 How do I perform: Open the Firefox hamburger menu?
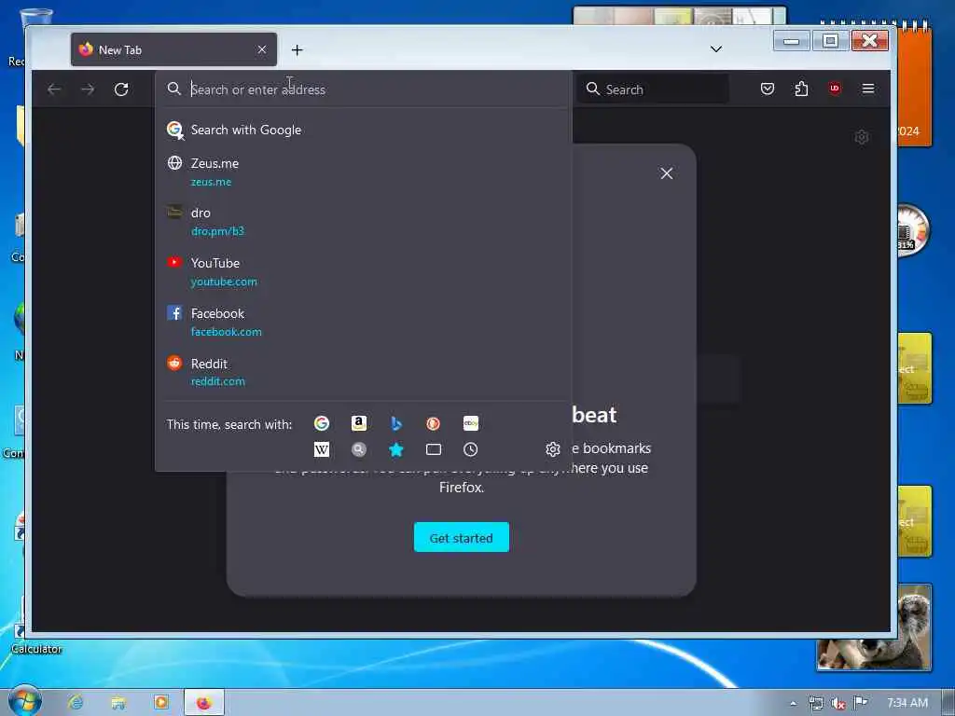click(x=868, y=89)
